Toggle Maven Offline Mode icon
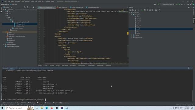The height and width of the screenshot is (110, 195). (147, 10)
